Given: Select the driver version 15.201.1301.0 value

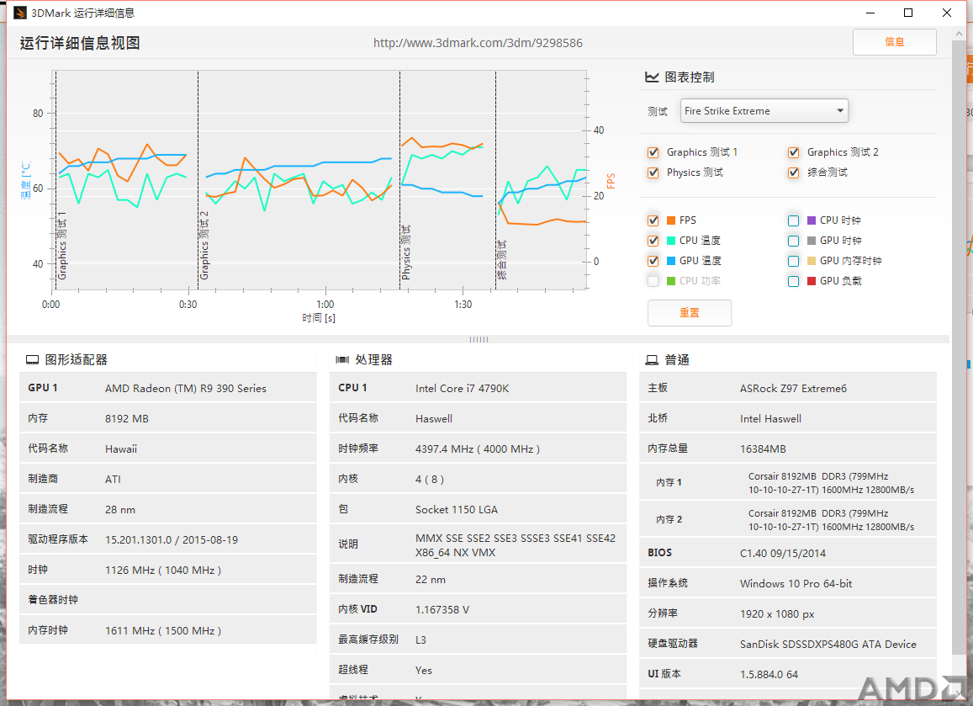Looking at the screenshot, I should (x=172, y=540).
